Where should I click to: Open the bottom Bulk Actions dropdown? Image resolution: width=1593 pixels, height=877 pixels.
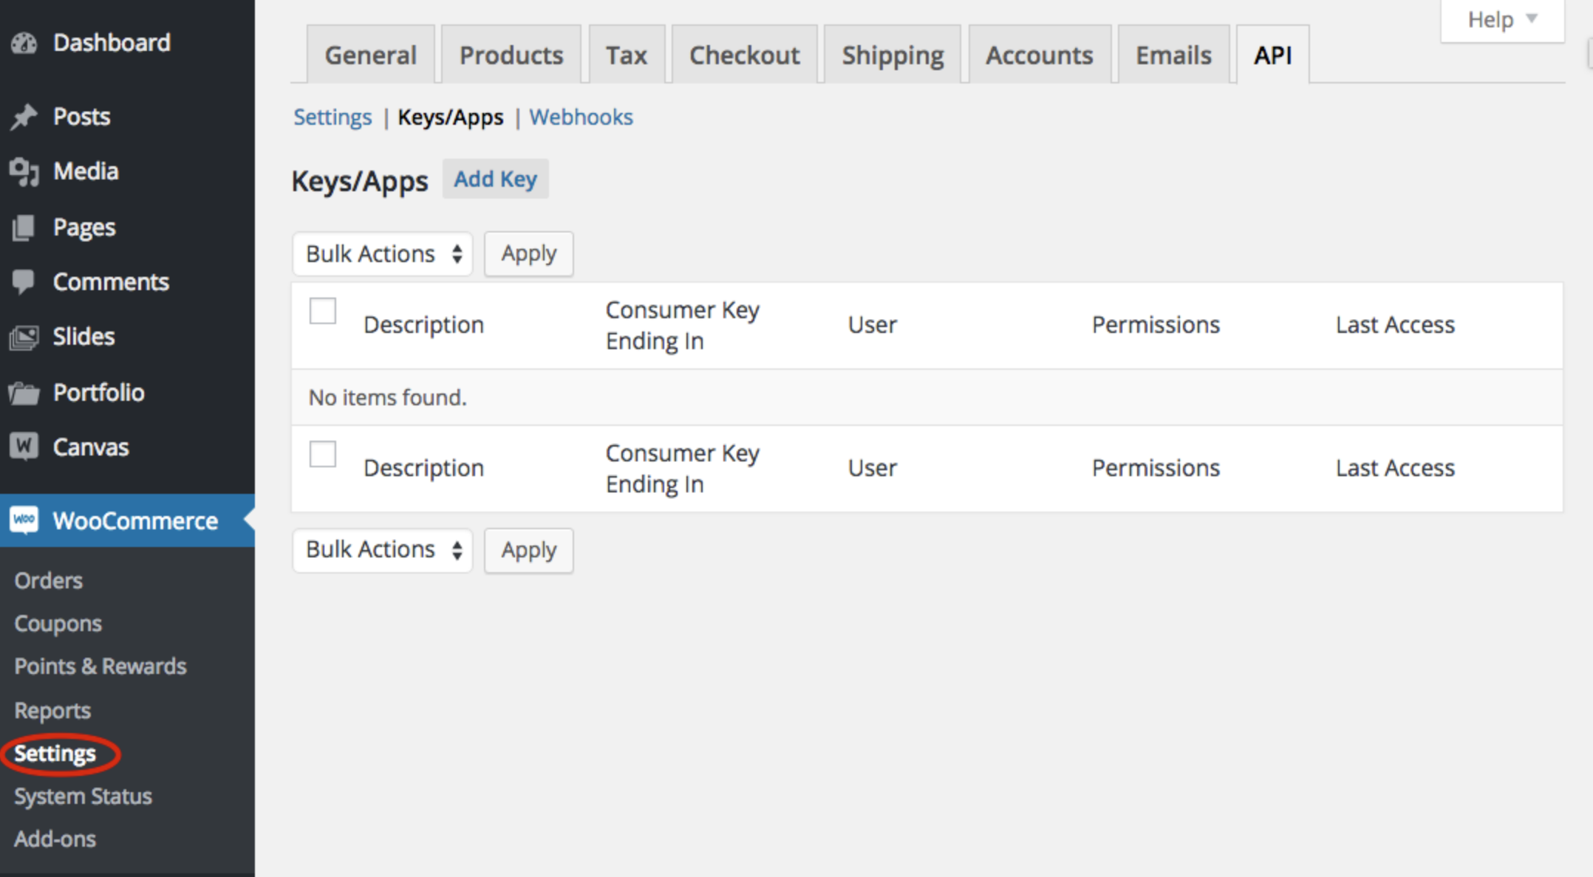(x=383, y=550)
